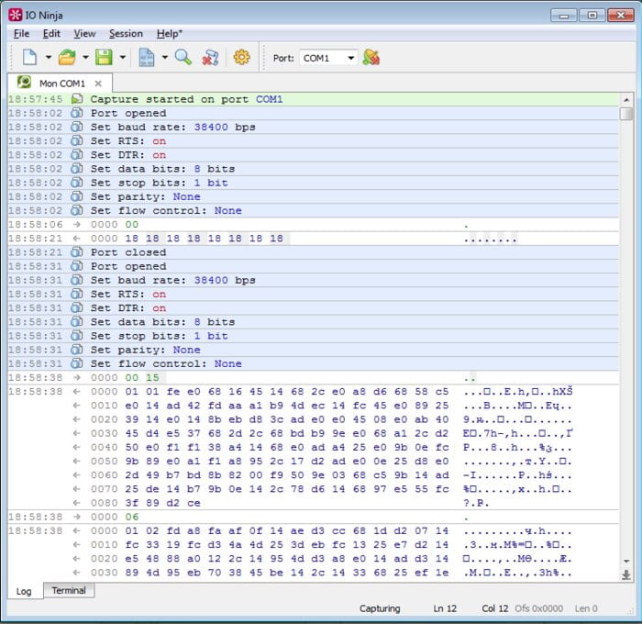Expand the document log dropdown arrow

pos(164,58)
